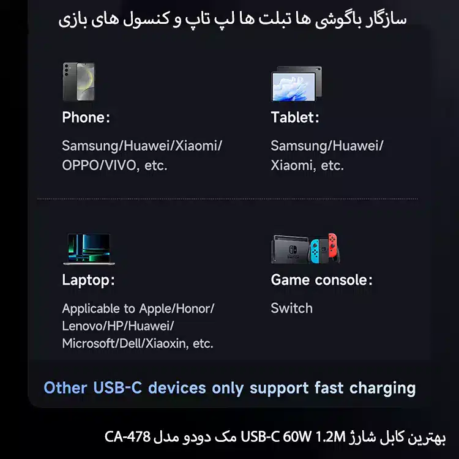The image size is (459, 459).
Task: Click the Microsoft/Dell/Xiaoxin, etc. line
Action: 138,343
